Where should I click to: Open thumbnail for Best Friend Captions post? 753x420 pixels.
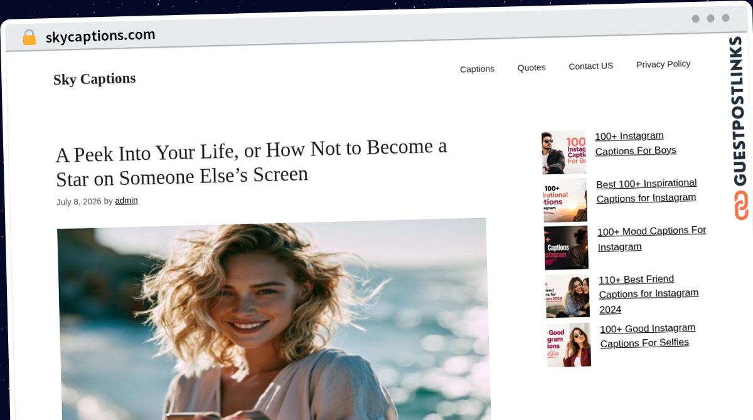[x=567, y=296]
